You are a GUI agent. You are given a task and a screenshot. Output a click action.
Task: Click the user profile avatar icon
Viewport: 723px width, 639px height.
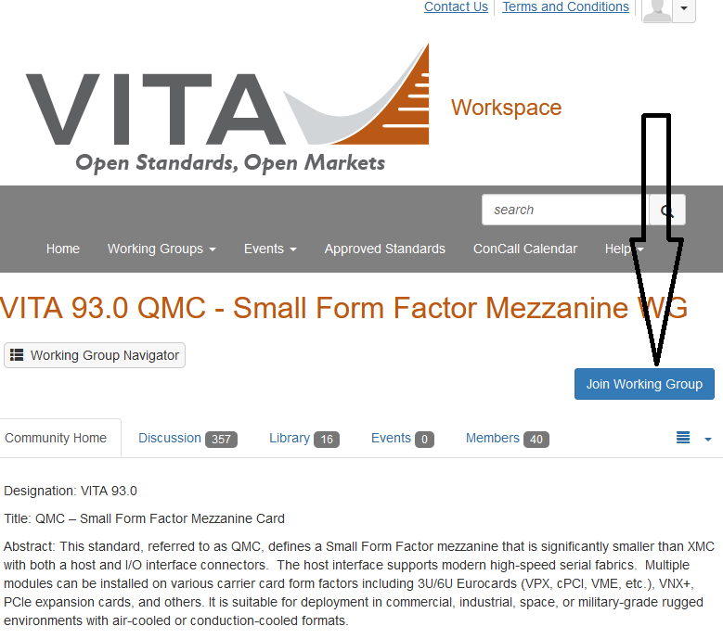tap(656, 10)
